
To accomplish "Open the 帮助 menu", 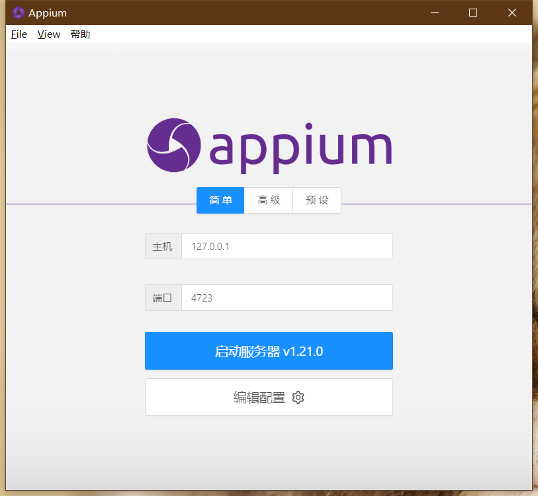I will [80, 34].
